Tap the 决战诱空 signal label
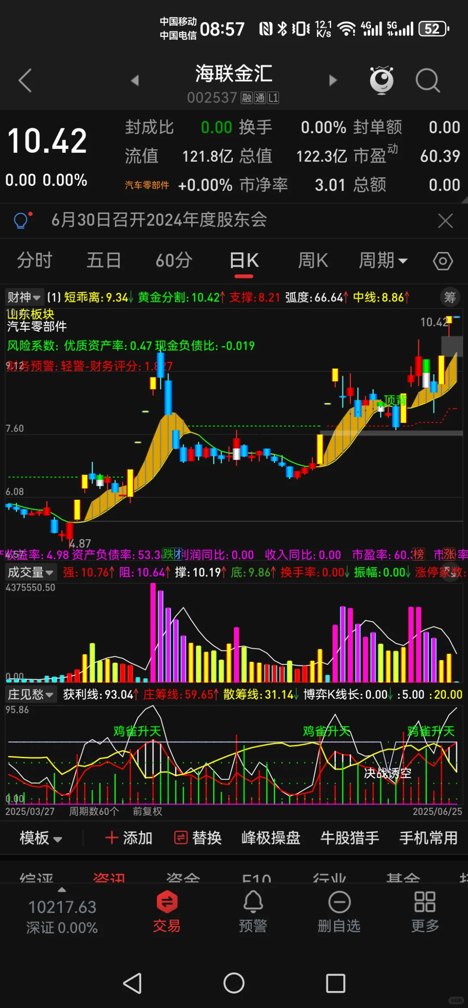Screen dimensions: 468x1008 click(x=387, y=773)
